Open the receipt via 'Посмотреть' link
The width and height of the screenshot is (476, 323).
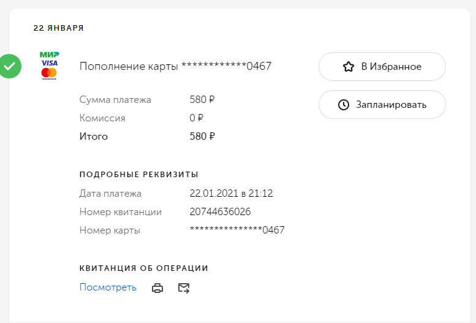point(108,287)
